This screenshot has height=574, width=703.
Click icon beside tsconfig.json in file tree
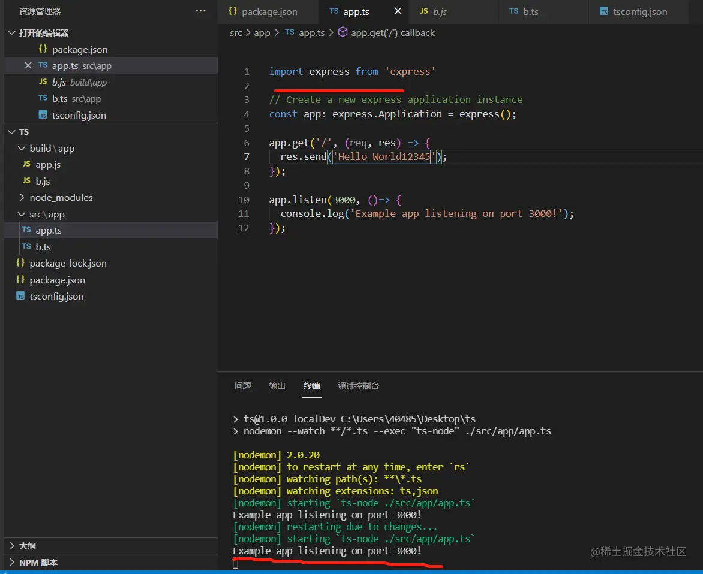point(20,296)
